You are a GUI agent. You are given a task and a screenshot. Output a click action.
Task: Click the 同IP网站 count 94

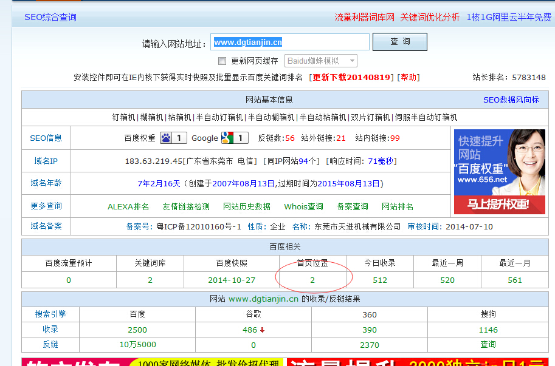coord(303,161)
